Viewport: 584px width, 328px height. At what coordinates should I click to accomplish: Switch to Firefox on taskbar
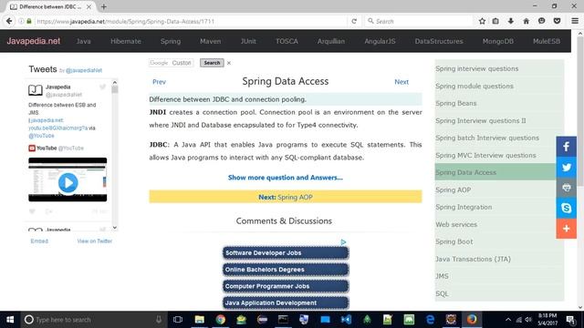472,320
